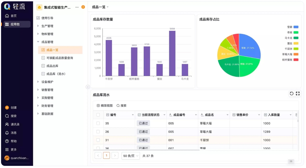Image resolution: width=306 pixels, height=168 pixels.
Task: Expand 成品库流水 to fullscreen view
Action: pos(298,93)
